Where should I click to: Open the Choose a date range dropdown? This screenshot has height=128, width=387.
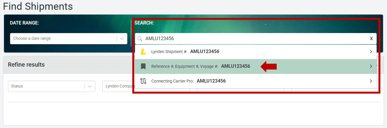click(x=69, y=39)
